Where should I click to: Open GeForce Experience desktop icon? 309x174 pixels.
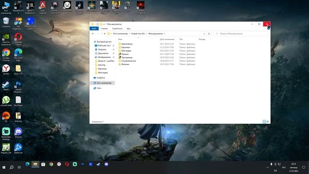pyautogui.click(x=6, y=40)
